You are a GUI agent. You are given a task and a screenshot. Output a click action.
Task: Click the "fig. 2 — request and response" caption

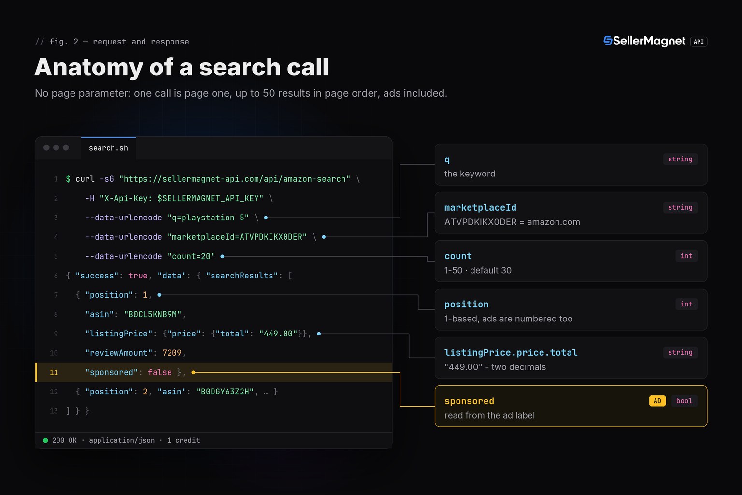(x=119, y=42)
